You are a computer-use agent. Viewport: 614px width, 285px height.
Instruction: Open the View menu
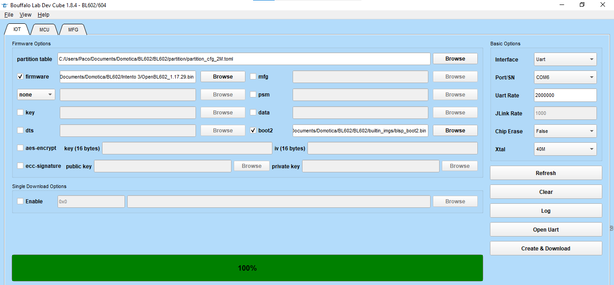pos(26,15)
